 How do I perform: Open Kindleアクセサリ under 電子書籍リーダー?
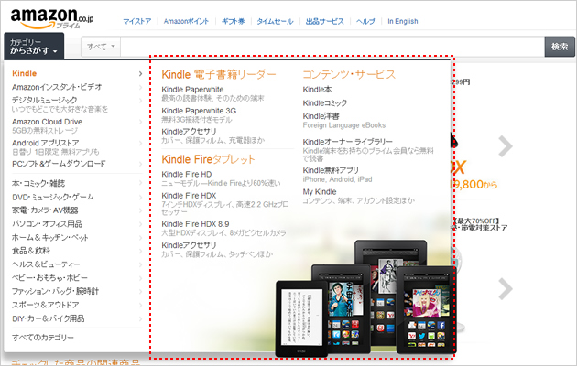190,132
